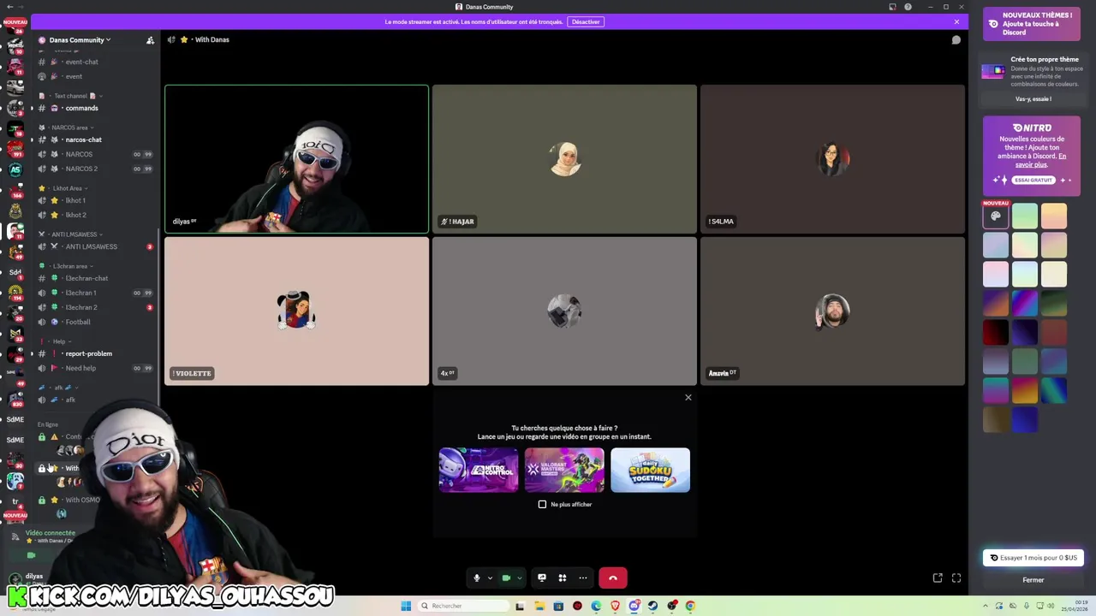Select the custom theme palette icon swatch
The width and height of the screenshot is (1096, 616).
click(x=996, y=216)
